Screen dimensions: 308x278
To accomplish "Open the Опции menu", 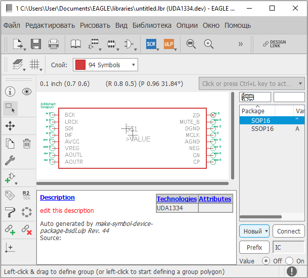I will [x=187, y=25].
